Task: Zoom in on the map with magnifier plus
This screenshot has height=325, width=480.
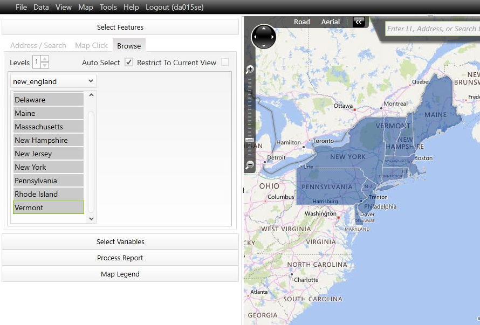Action: tap(250, 69)
